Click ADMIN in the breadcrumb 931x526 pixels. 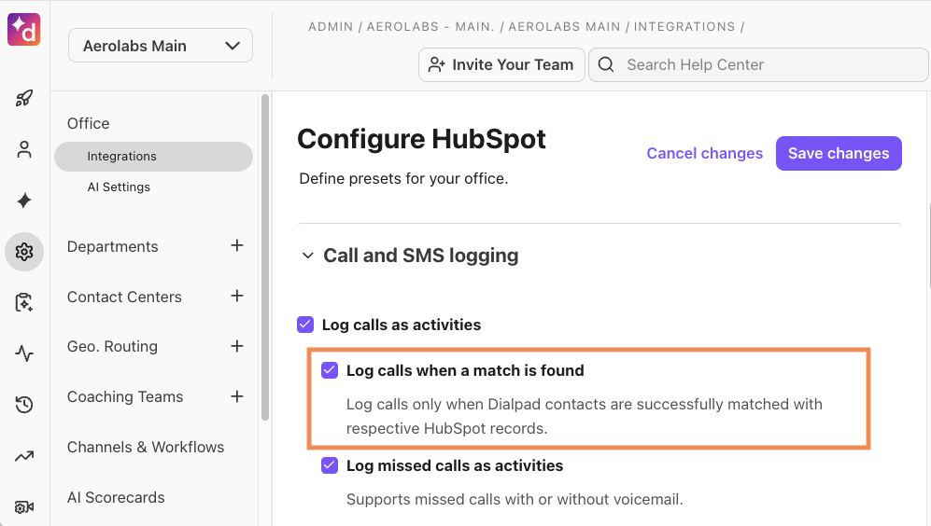pyautogui.click(x=331, y=27)
